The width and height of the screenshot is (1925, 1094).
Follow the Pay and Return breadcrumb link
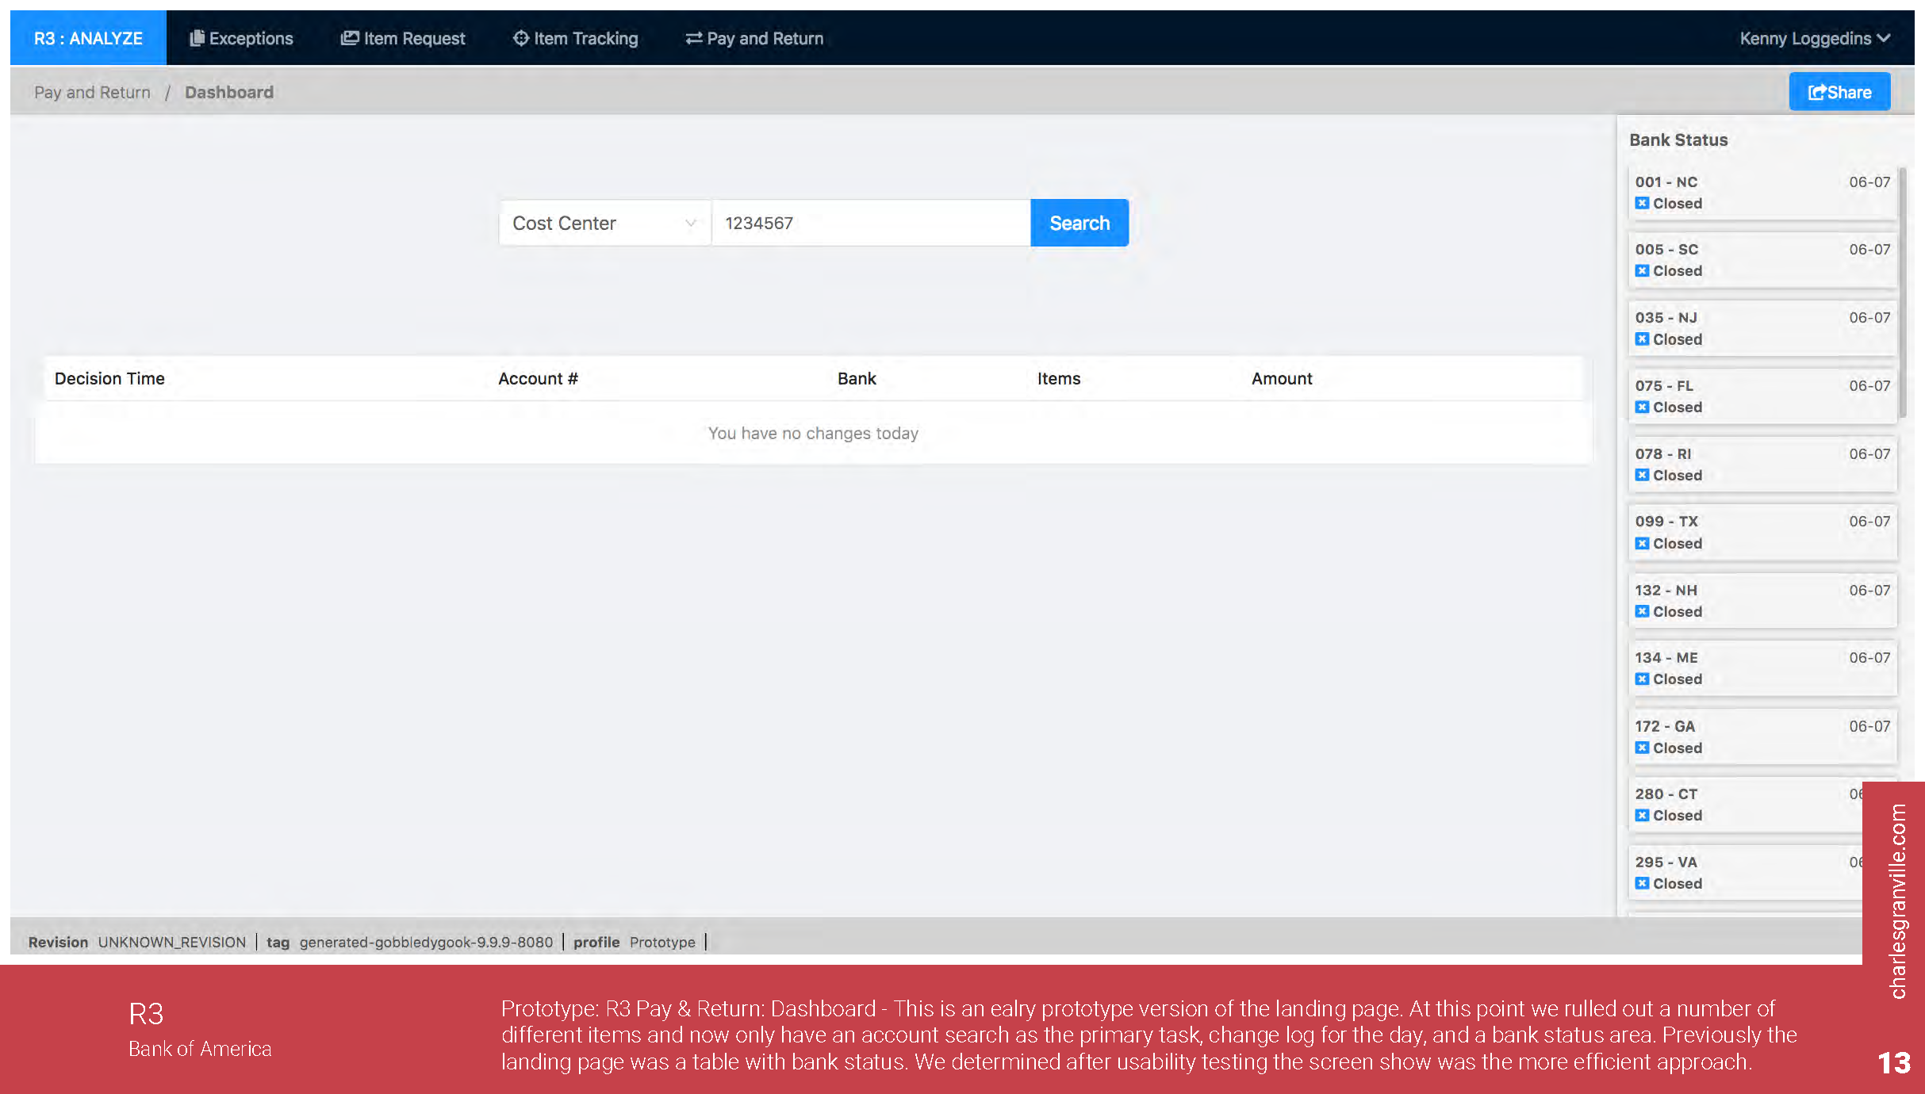[92, 93]
